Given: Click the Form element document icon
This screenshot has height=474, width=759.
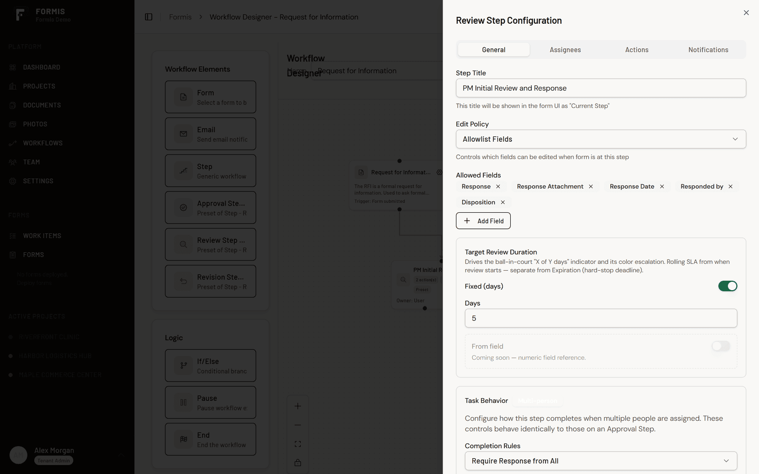Looking at the screenshot, I should (183, 97).
